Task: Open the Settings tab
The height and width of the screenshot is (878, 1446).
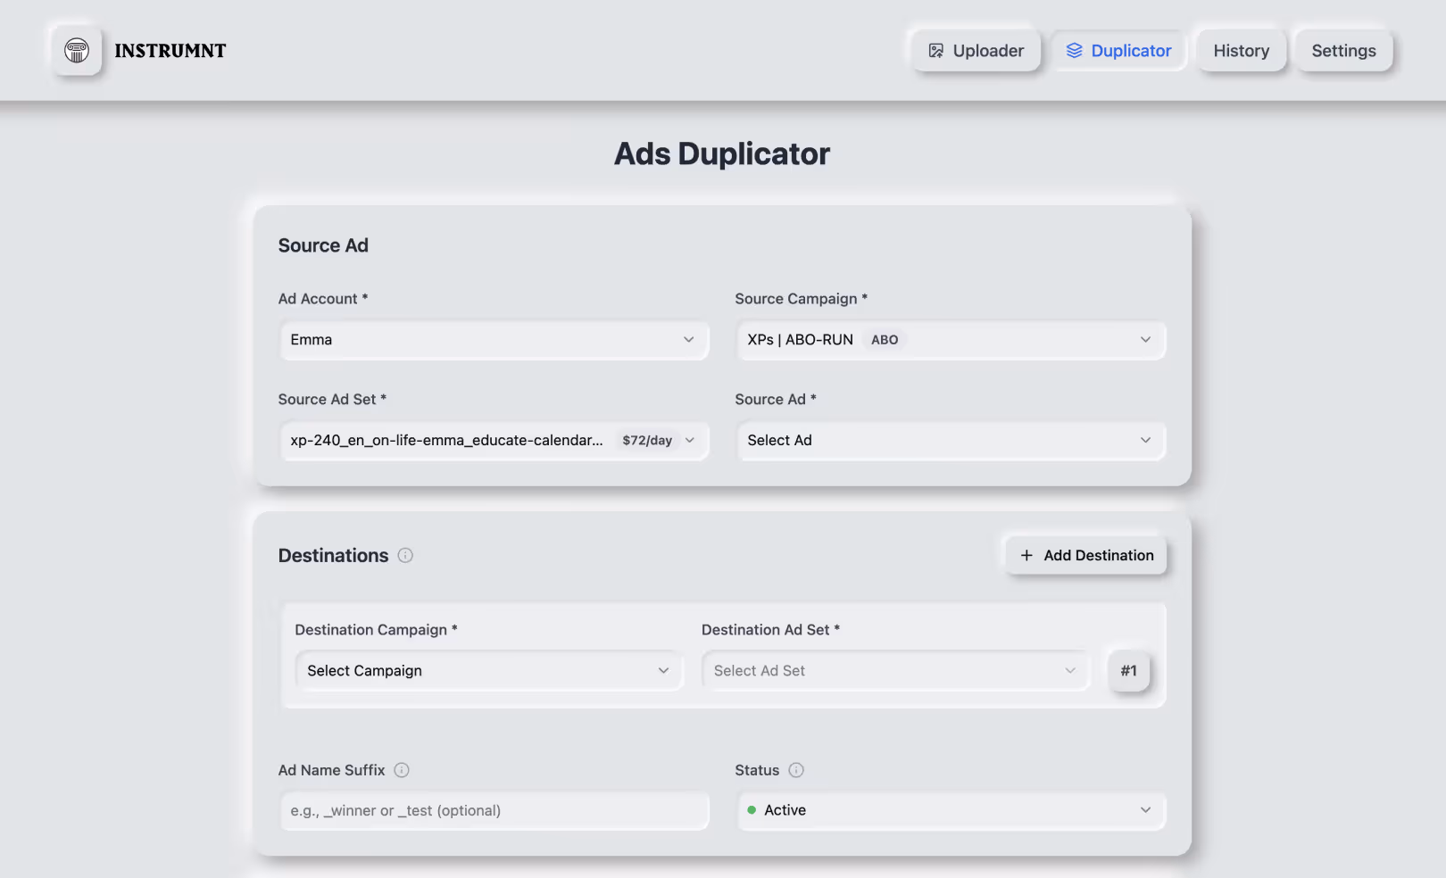Action: [1343, 51]
